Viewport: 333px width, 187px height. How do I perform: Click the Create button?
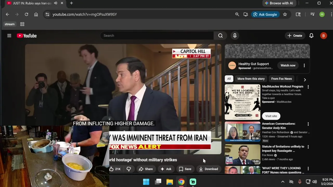[x=295, y=36]
